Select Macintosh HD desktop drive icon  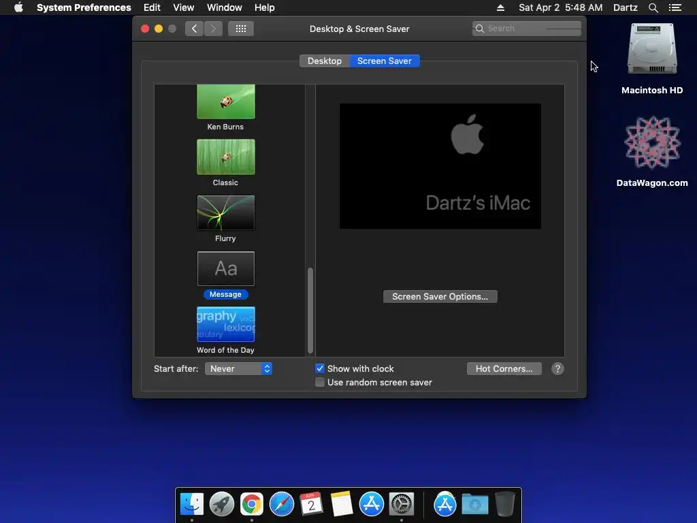652,48
